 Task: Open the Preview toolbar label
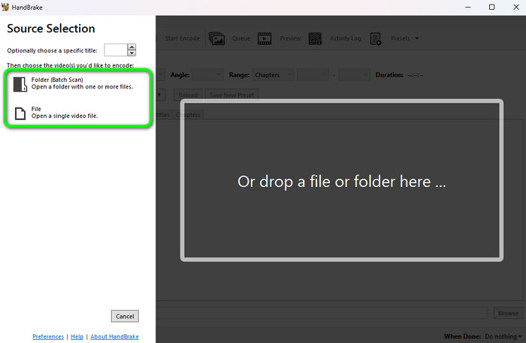click(290, 38)
